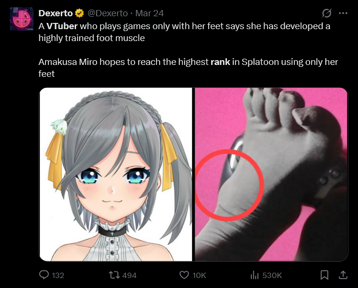The height and width of the screenshot is (288, 358).
Task: Click the tweet text about Amakusa Miro
Action: point(188,68)
